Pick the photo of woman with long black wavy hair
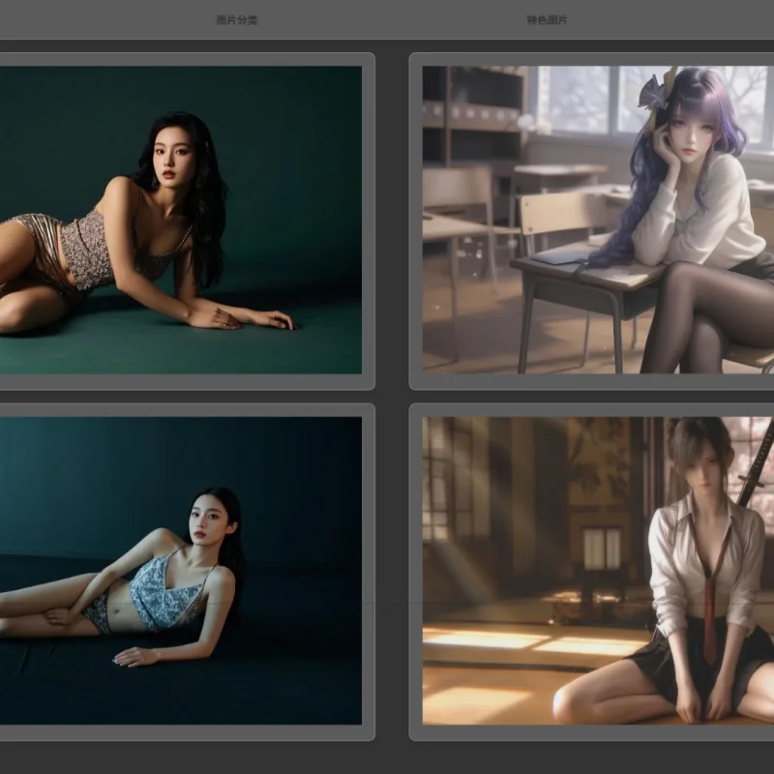Viewport: 774px width, 774px height. point(181,220)
